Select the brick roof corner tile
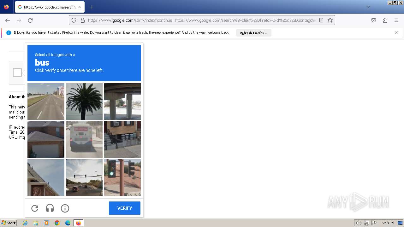This screenshot has width=404, height=227. coord(46,178)
